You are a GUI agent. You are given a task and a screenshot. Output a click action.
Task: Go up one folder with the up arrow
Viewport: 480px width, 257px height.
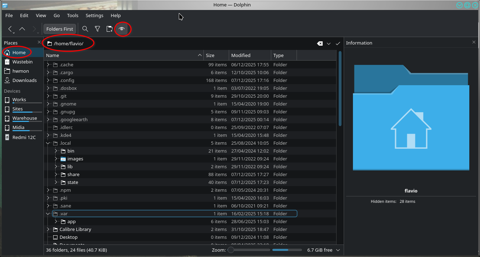click(x=22, y=29)
